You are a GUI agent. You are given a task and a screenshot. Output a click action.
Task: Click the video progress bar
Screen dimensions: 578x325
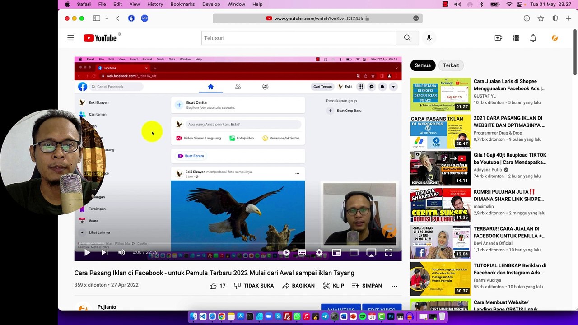[x=238, y=244]
